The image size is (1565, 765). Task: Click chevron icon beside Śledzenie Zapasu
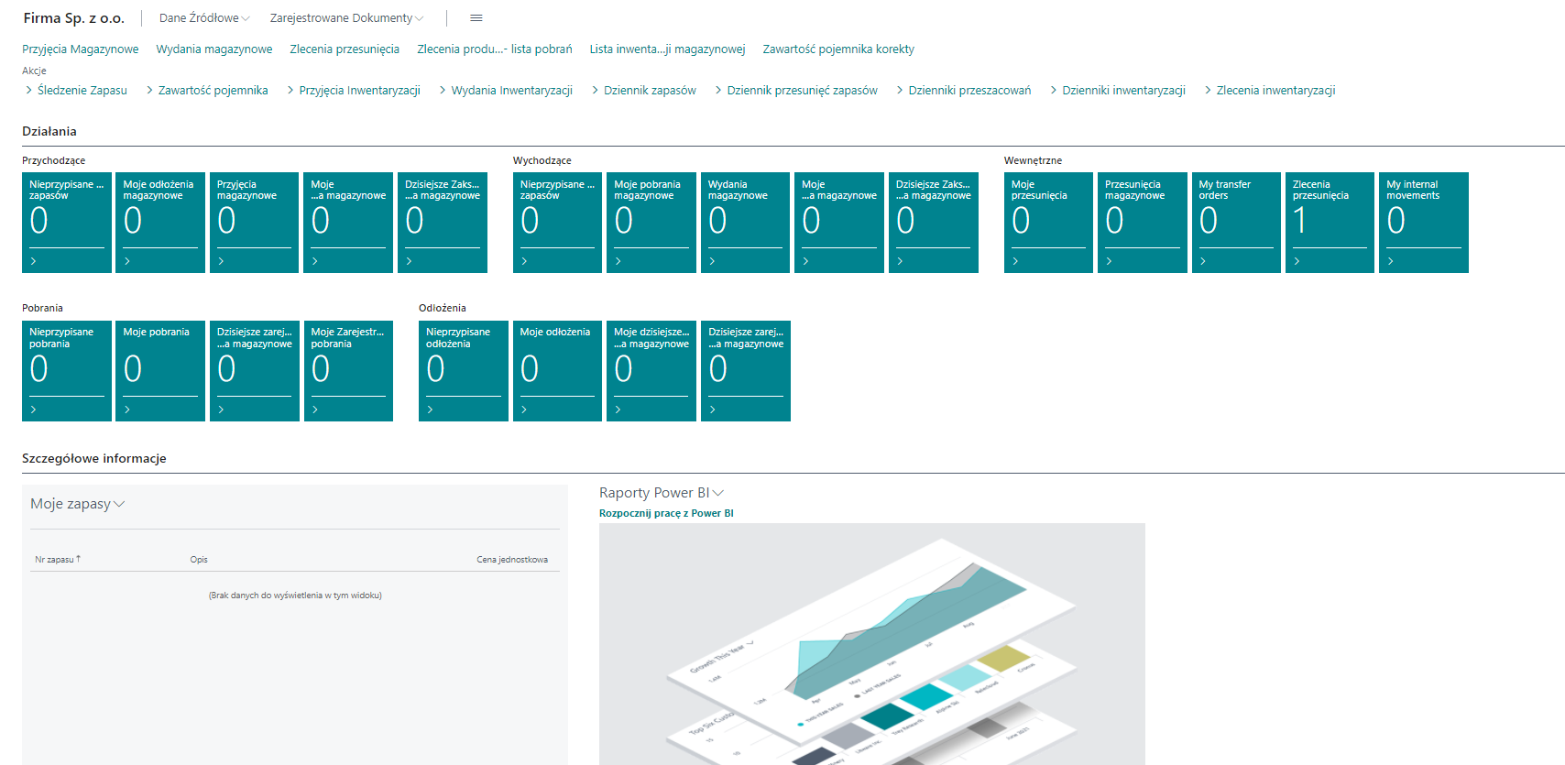[x=29, y=90]
